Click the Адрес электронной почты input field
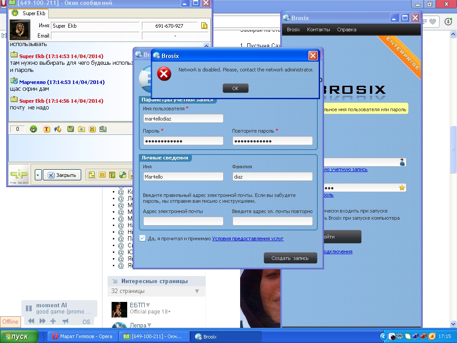The width and height of the screenshot is (457, 343). point(183,221)
